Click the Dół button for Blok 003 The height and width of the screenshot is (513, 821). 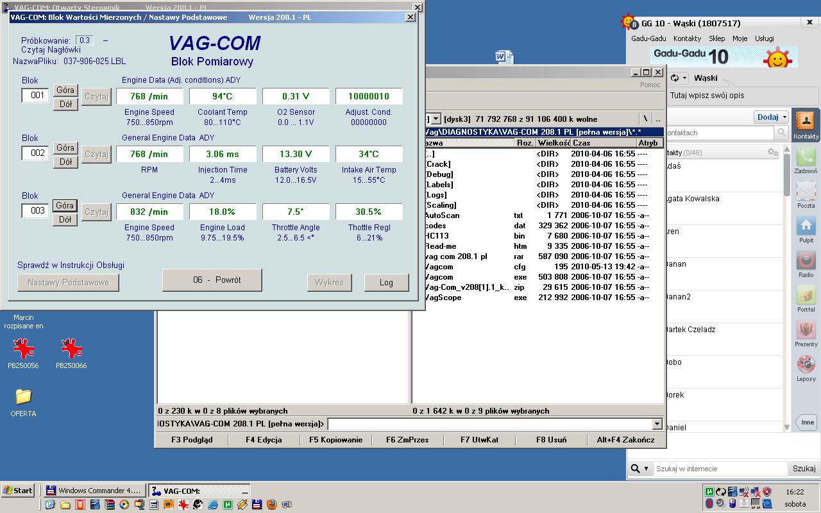point(65,219)
